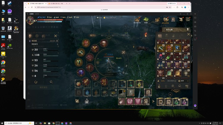Select the sun-shaped tab in stats panel
This screenshot has width=223, height=125.
pos(37,36)
